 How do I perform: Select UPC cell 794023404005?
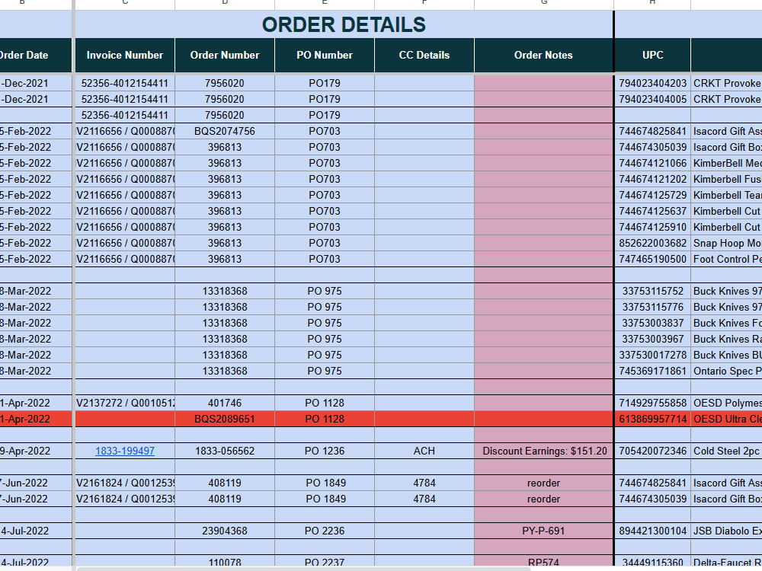(653, 99)
